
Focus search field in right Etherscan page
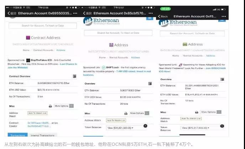[x=192, y=33]
